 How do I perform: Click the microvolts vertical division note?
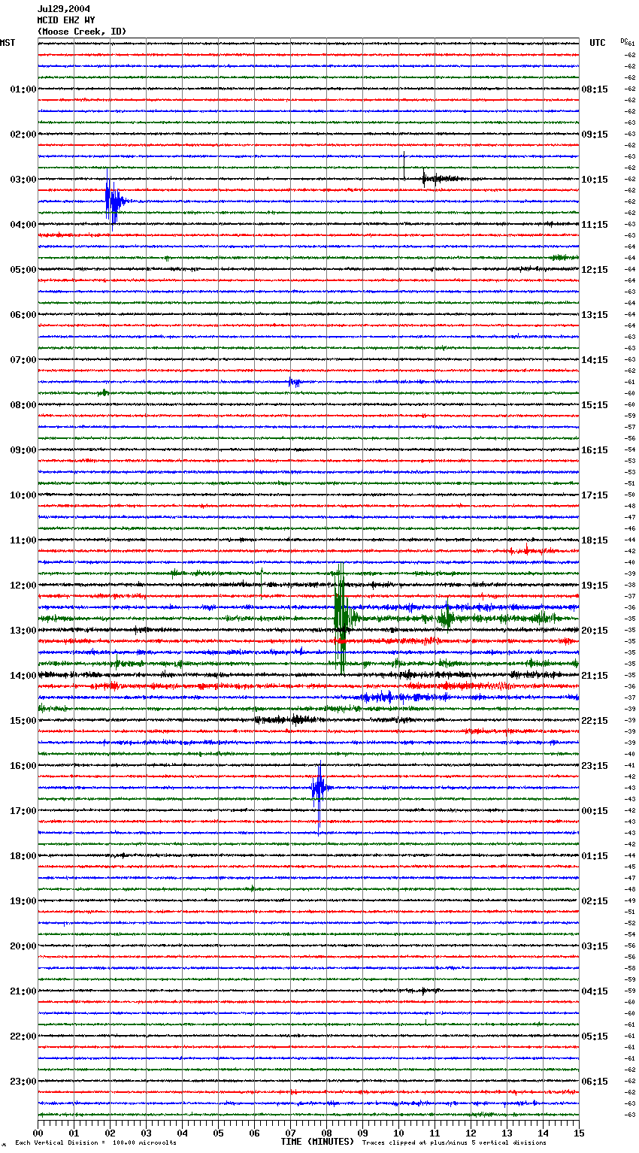click(x=95, y=1142)
